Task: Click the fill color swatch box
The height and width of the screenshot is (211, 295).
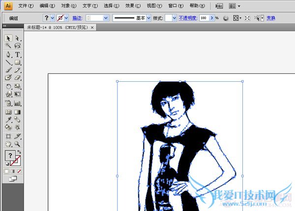Action: 10,156
